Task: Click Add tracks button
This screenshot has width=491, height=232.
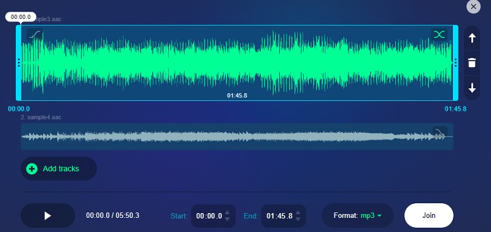Action: point(58,168)
